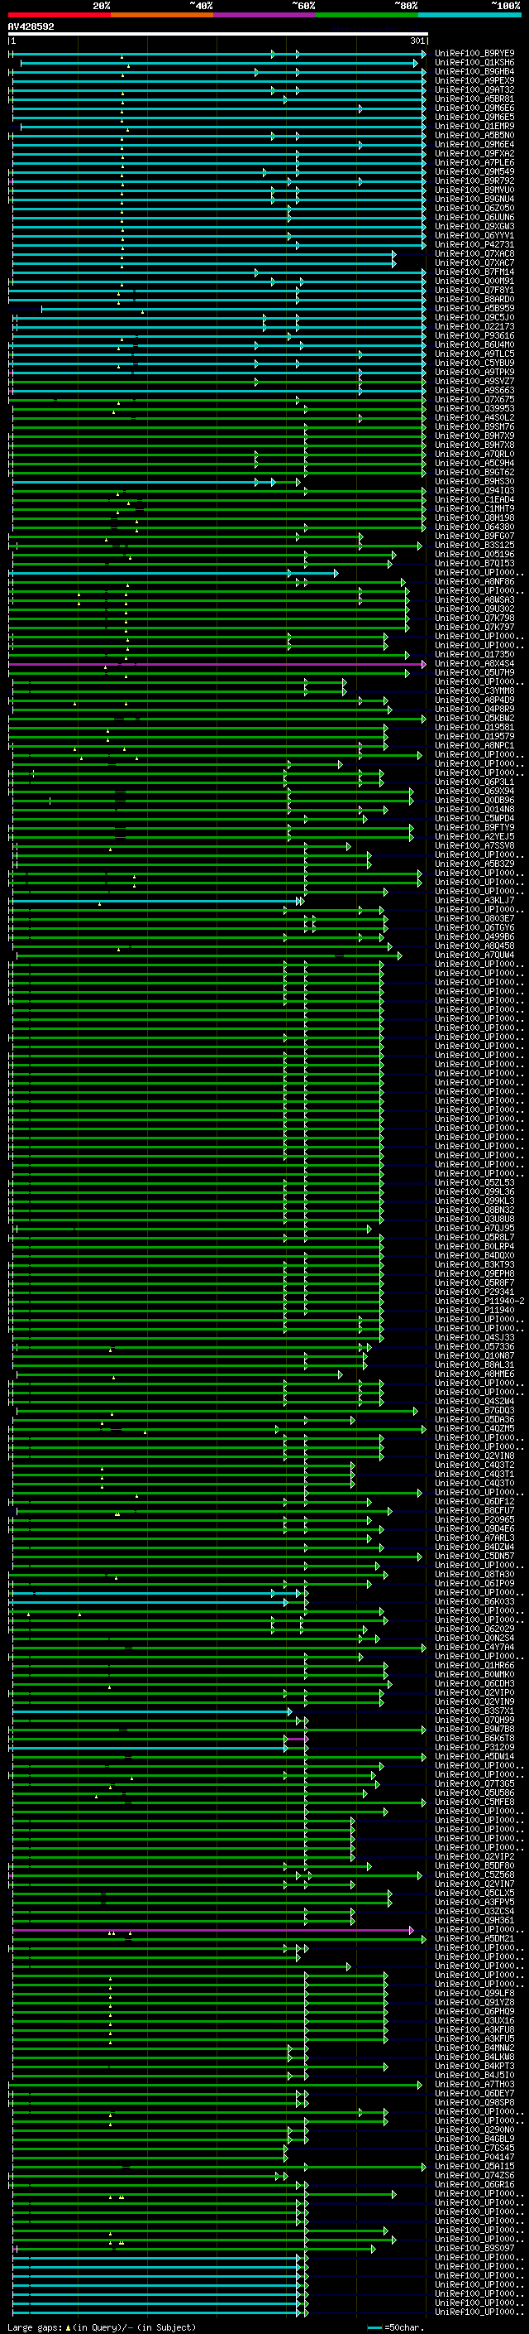The height and width of the screenshot is (2334, 529).
Task: Open UniRef100_C5YBU9
Action: pyautogui.click(x=474, y=363)
